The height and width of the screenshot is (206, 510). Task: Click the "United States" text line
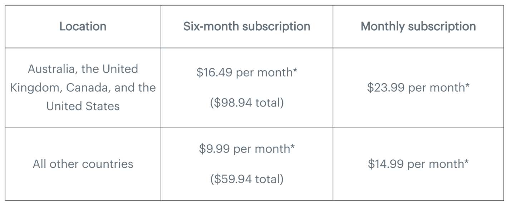pyautogui.click(x=83, y=106)
